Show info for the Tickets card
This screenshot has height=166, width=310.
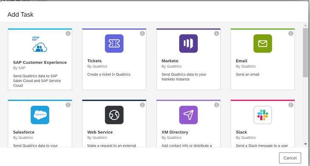pos(142,33)
